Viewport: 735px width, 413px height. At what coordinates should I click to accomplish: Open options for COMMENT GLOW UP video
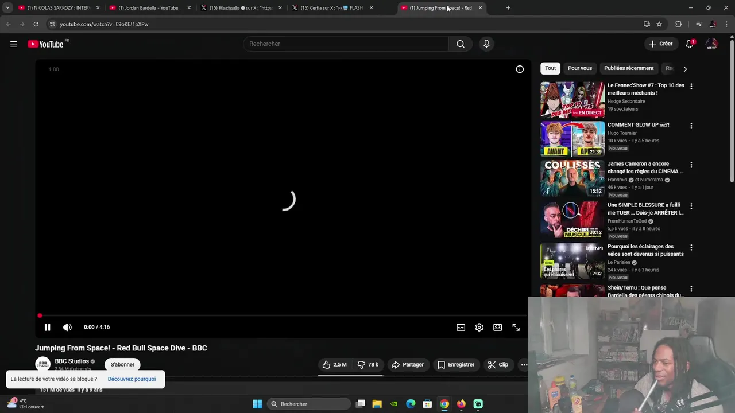691,126
